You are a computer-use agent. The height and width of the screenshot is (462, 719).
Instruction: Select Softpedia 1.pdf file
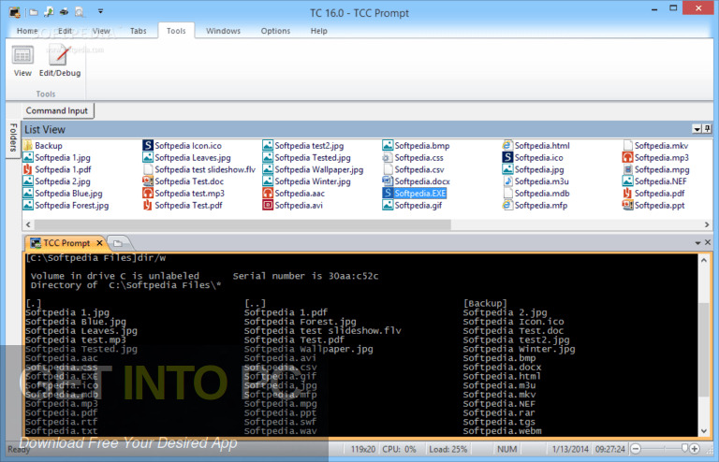click(x=58, y=169)
